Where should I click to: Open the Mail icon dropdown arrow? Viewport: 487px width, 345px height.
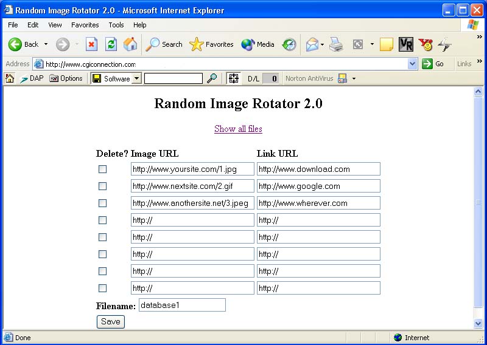[x=323, y=44]
